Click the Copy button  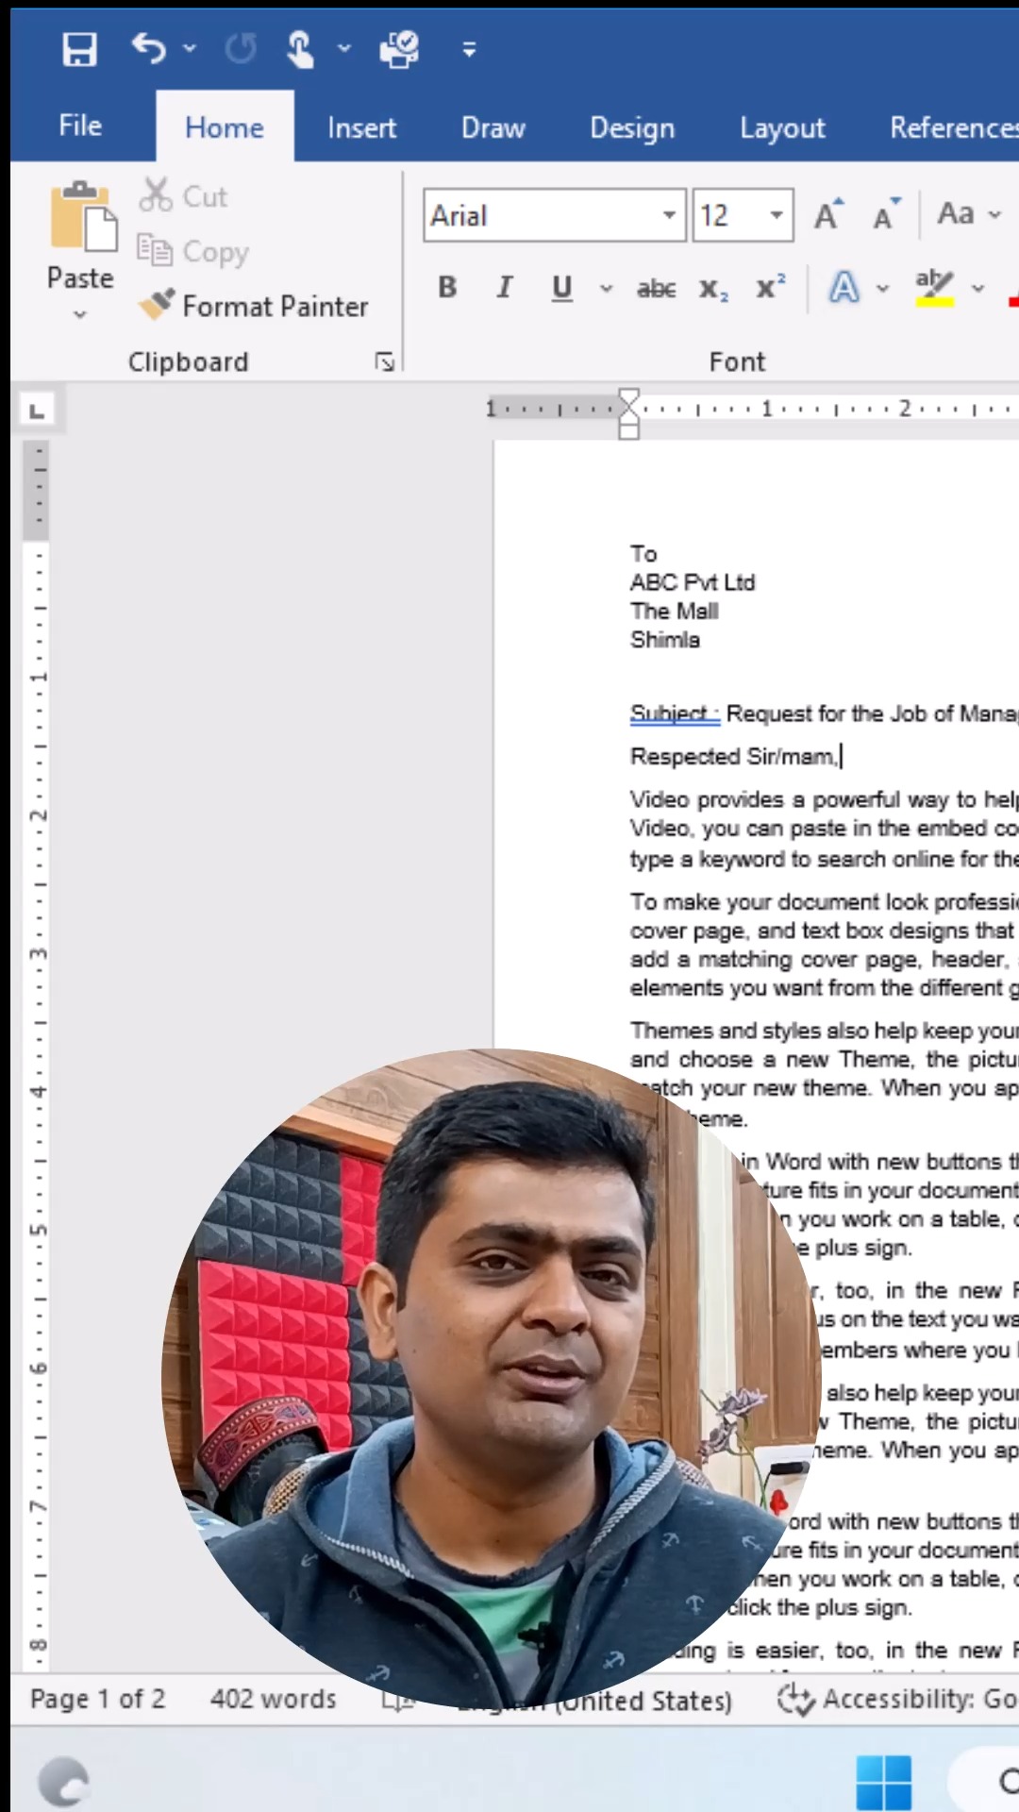coord(192,251)
